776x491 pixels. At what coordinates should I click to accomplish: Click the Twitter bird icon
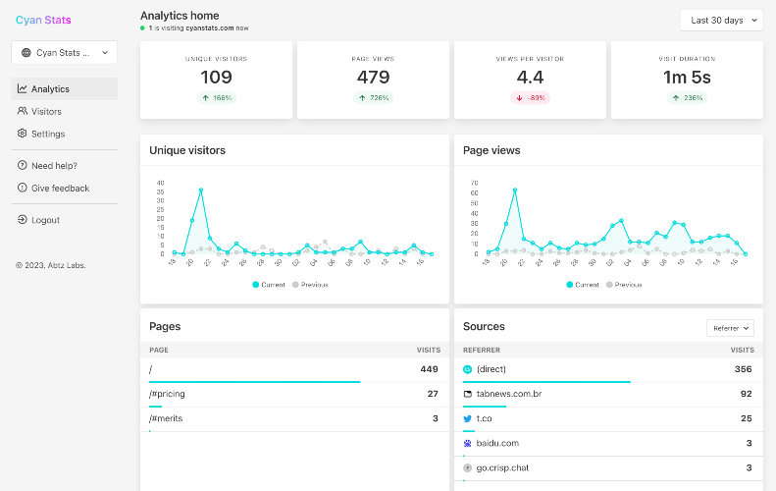(x=467, y=418)
